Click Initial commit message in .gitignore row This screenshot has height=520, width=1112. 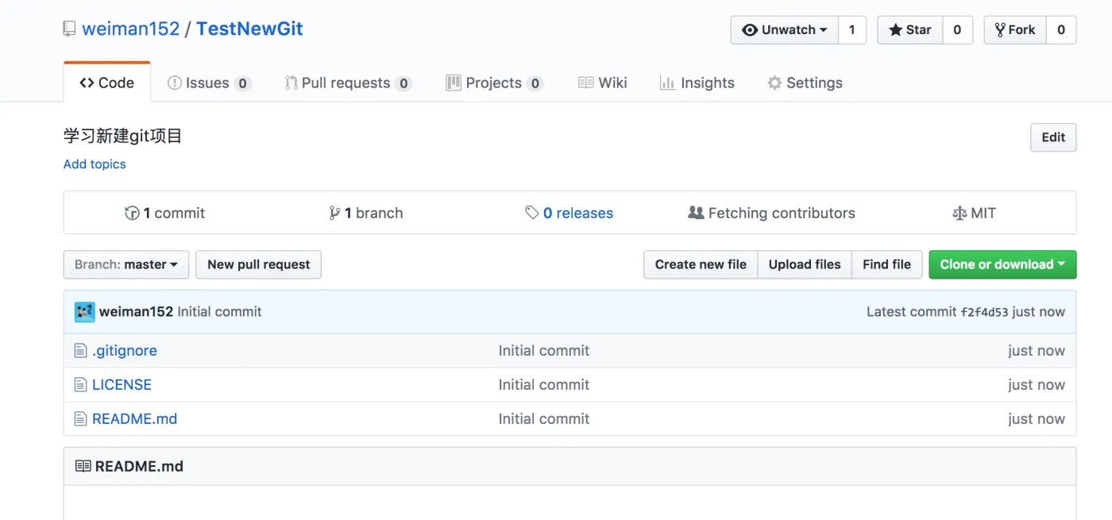click(544, 351)
